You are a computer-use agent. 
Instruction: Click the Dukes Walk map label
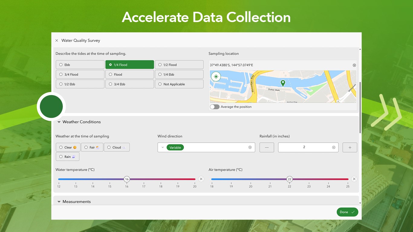(274, 90)
